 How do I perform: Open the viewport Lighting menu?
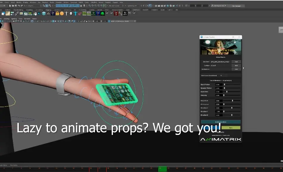[x=14, y=19]
